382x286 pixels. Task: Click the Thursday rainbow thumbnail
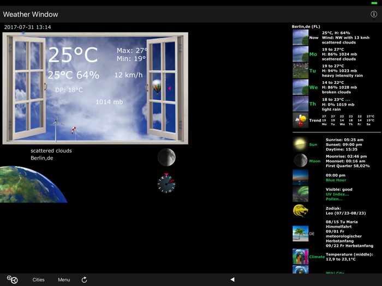300,104
